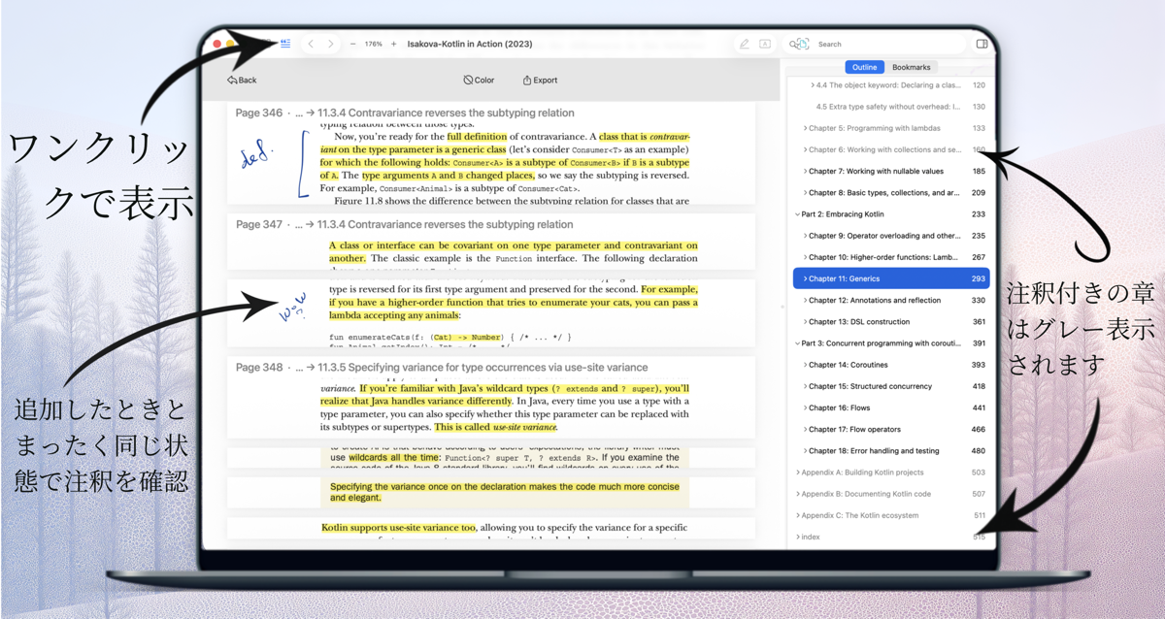Click highlight 'Kotlin supports use-site variance too'
The image size is (1165, 619).
point(398,528)
